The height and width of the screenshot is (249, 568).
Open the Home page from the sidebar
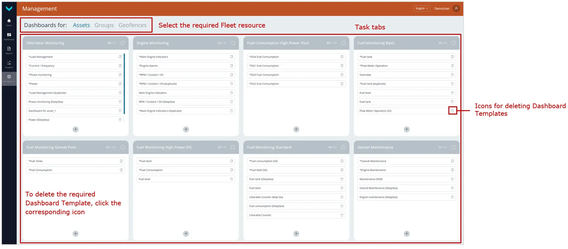click(9, 22)
